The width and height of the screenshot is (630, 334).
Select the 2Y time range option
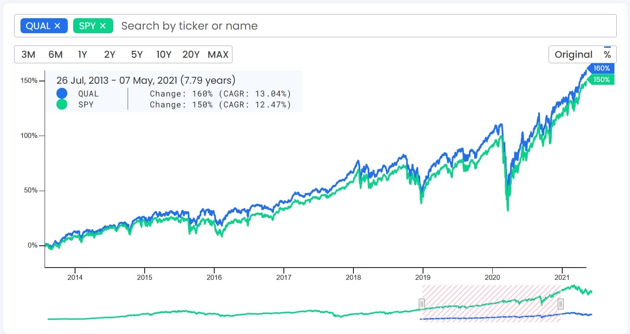point(110,54)
